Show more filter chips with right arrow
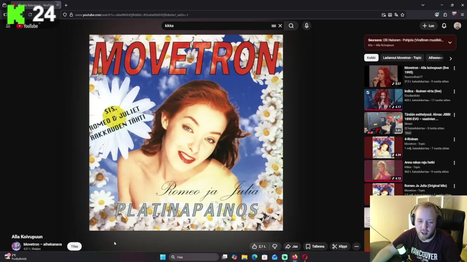 click(x=451, y=58)
